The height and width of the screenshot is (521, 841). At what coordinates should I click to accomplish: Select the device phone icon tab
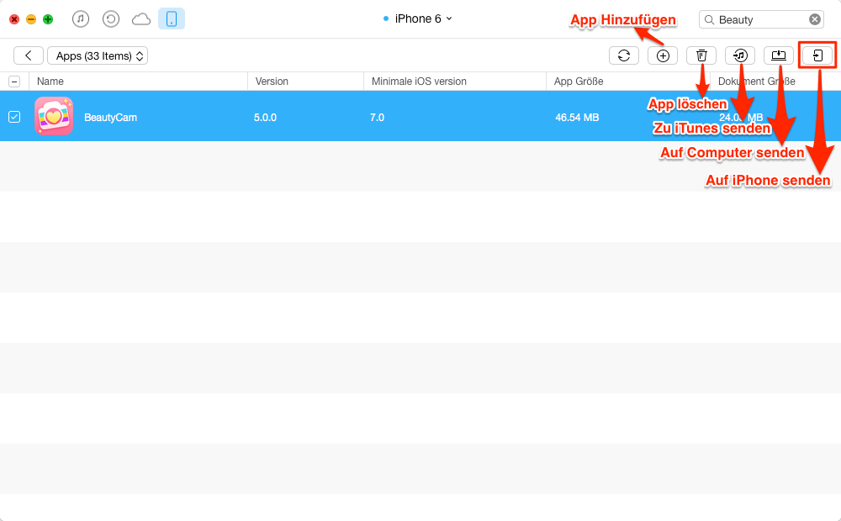[x=172, y=19]
